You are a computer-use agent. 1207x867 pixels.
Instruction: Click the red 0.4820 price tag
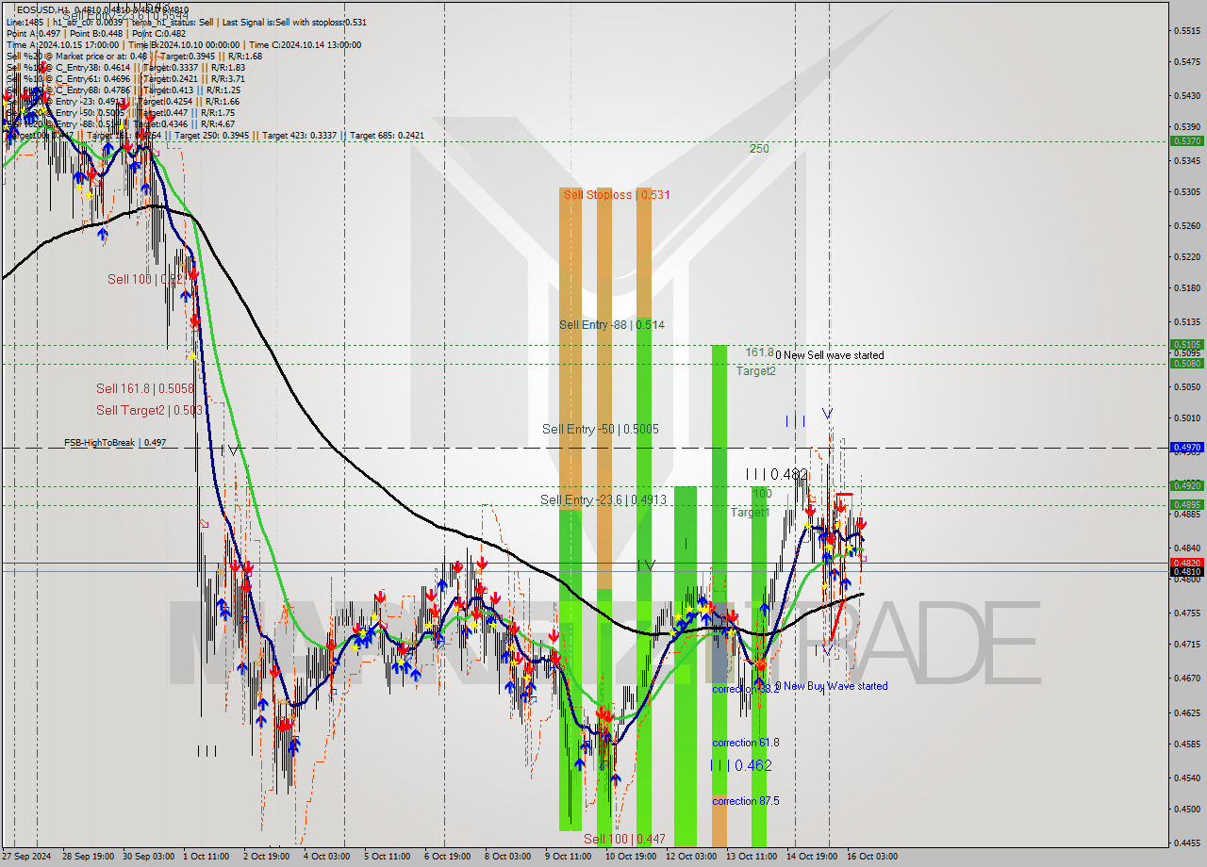pyautogui.click(x=1186, y=563)
